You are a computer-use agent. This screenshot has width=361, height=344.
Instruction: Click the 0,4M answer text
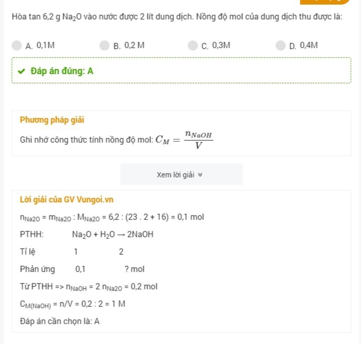[x=309, y=46]
